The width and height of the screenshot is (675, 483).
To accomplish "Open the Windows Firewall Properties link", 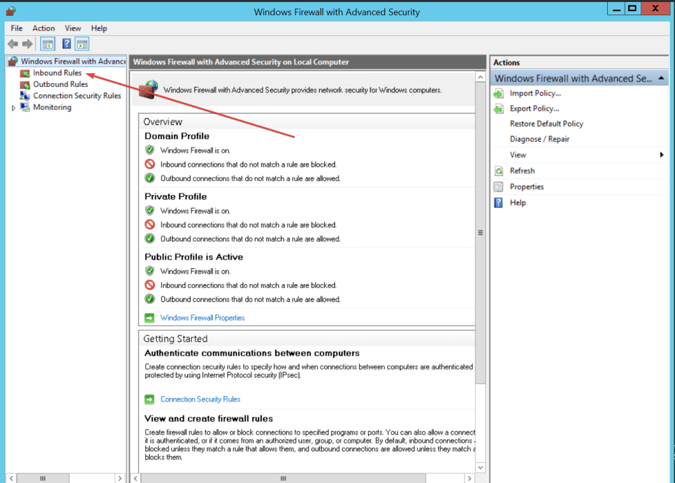I will pos(202,318).
